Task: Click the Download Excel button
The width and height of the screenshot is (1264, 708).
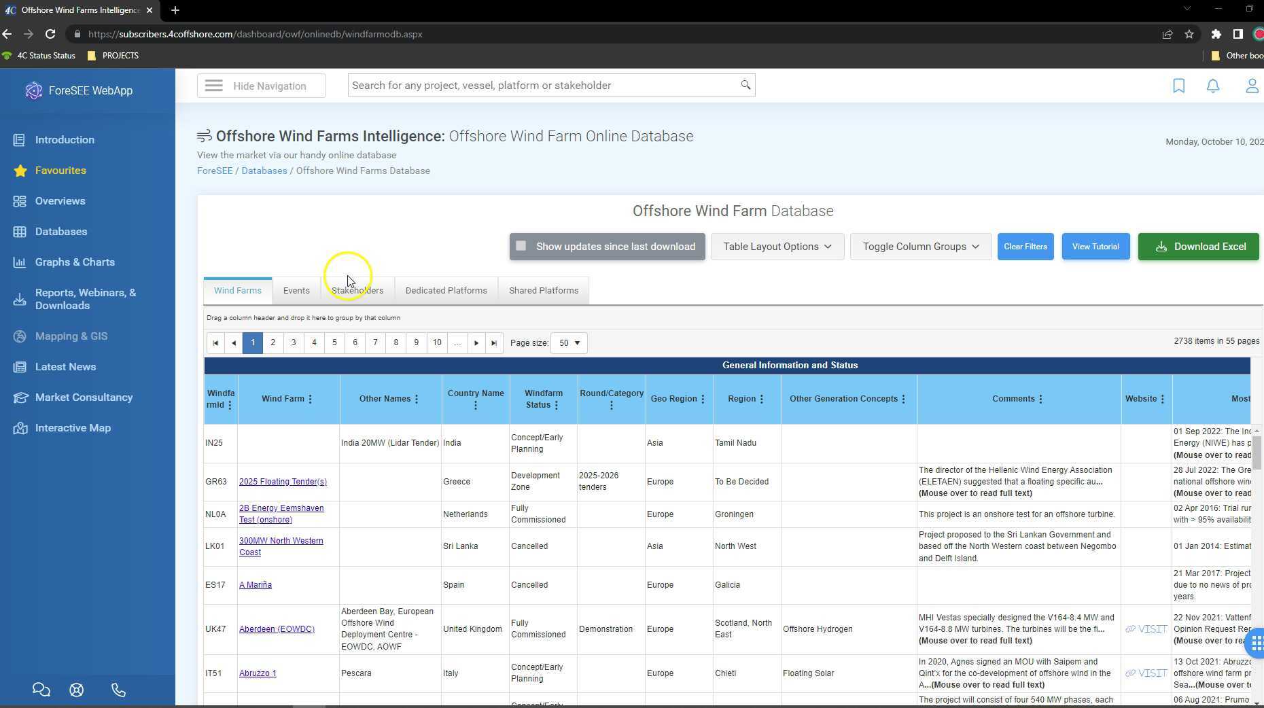Action: pos(1198,247)
